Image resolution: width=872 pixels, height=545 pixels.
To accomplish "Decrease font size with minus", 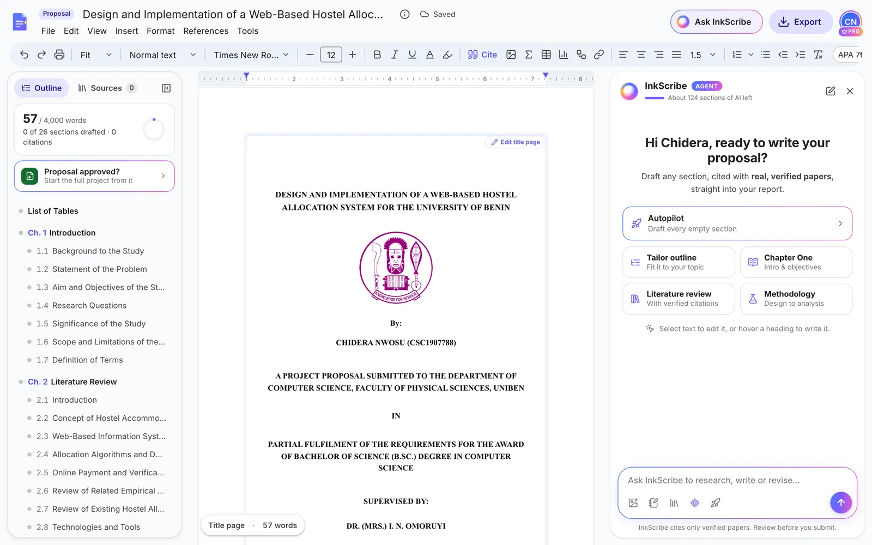I will coord(310,55).
